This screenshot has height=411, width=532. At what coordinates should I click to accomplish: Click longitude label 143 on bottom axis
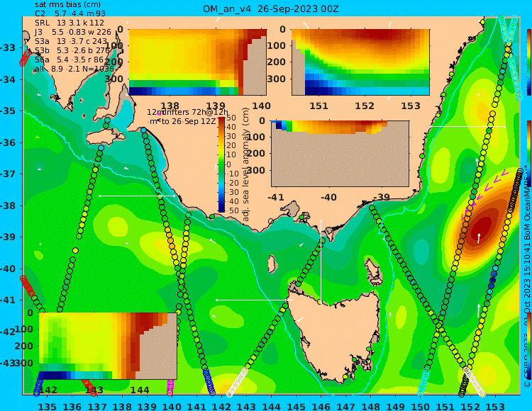point(246,406)
